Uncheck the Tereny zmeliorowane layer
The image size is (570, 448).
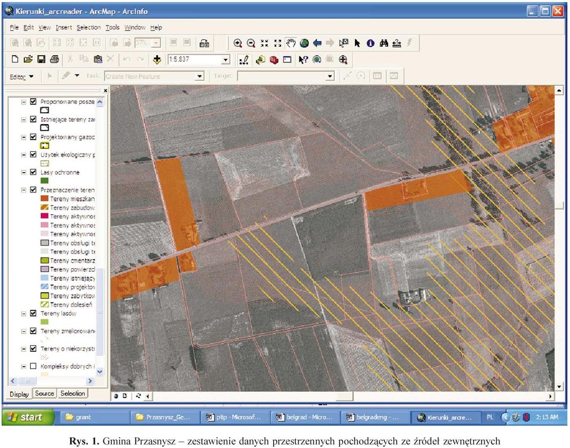pyautogui.click(x=33, y=331)
